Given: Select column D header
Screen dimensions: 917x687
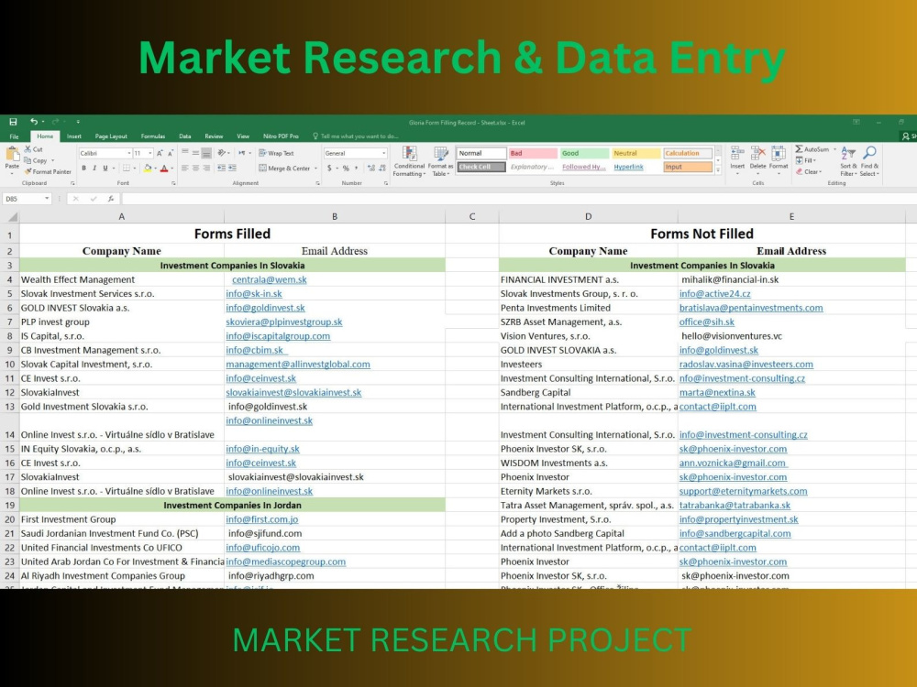Looking at the screenshot, I should [x=588, y=217].
